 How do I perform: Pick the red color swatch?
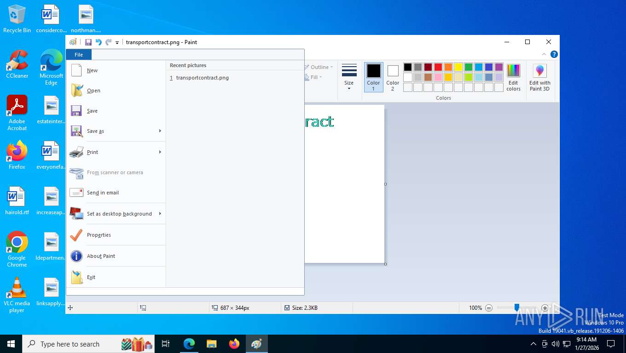(x=438, y=67)
